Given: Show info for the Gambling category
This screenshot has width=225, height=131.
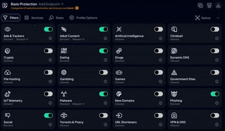Looking at the screenshot, I should pyautogui.click(x=105, y=81).
